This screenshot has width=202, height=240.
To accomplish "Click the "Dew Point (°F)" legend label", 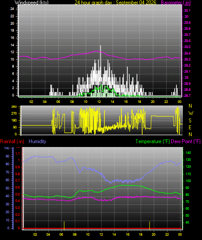I will click(x=186, y=141).
